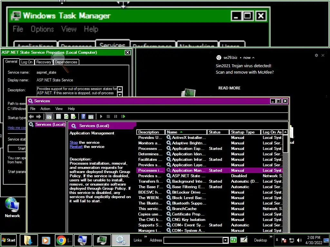This screenshot has width=330, height=247.
Task: Click the Export List toolbar icon
Action: coord(73,116)
